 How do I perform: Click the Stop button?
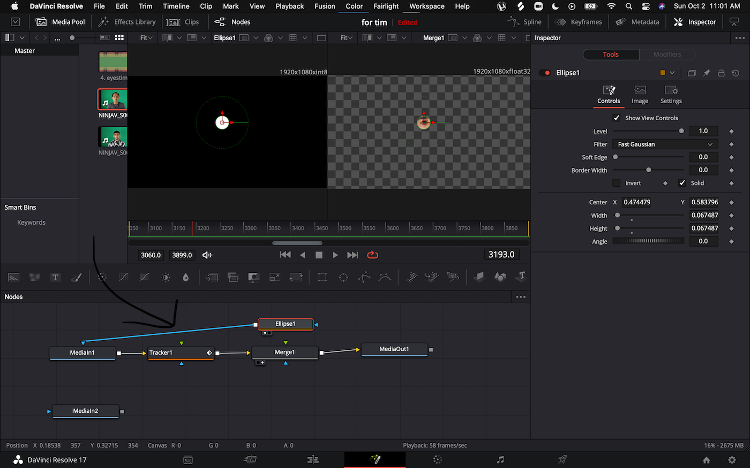click(319, 255)
